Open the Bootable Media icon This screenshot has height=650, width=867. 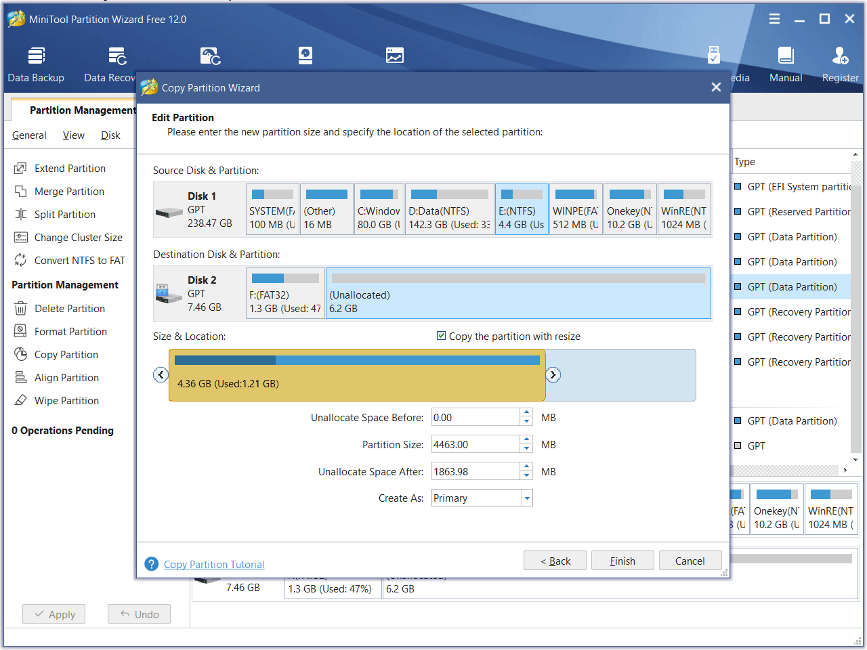[x=714, y=56]
